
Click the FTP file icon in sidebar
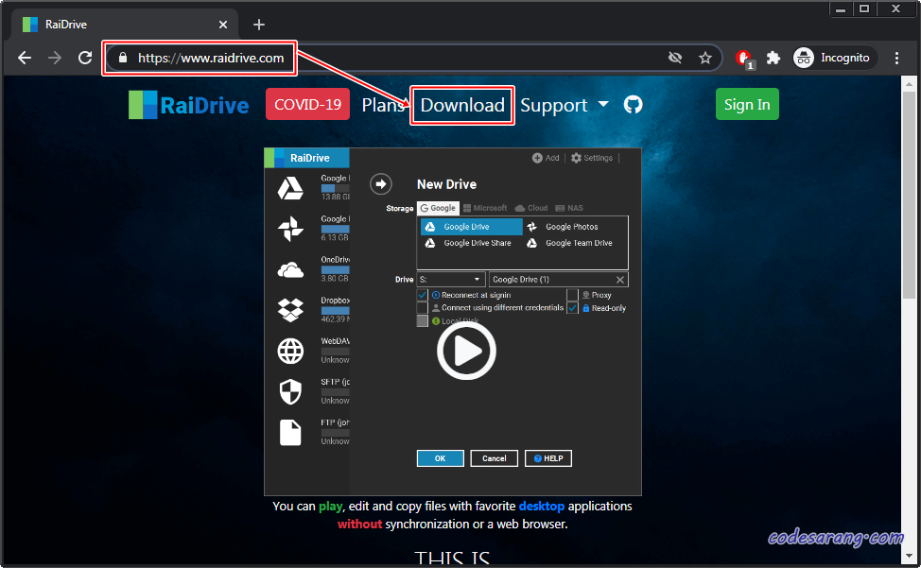[290, 433]
